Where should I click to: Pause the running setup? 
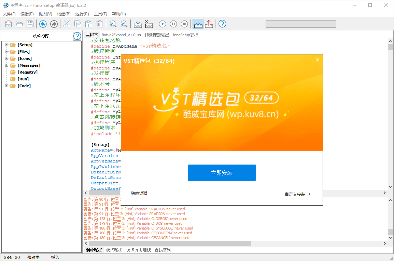click(173, 24)
